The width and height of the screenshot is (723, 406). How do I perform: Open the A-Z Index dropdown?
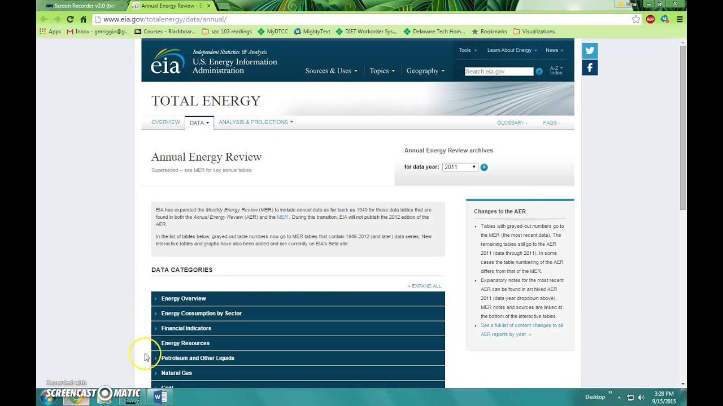556,70
